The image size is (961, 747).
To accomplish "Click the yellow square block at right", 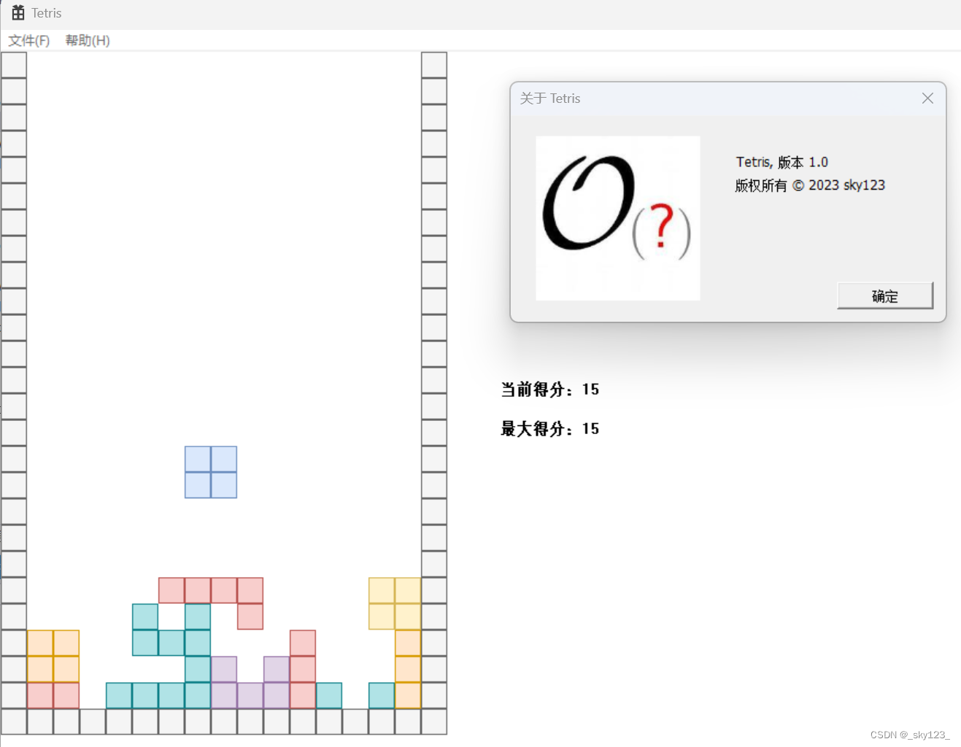I will (x=395, y=603).
